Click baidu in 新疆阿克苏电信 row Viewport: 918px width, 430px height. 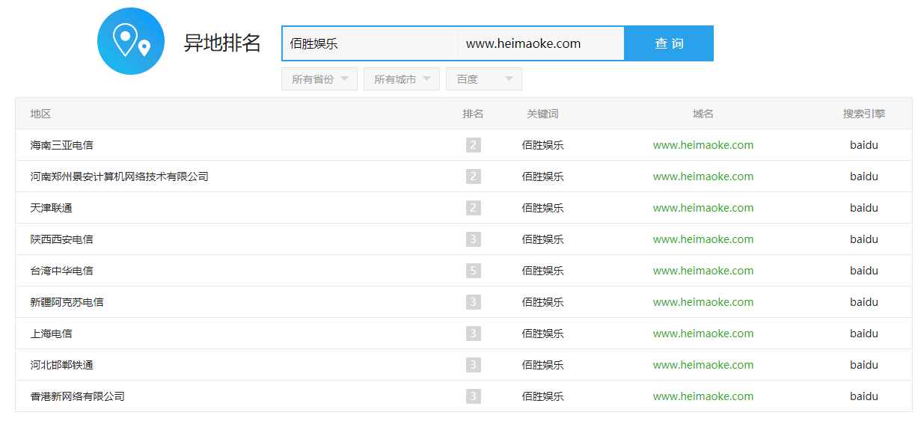[x=864, y=302]
